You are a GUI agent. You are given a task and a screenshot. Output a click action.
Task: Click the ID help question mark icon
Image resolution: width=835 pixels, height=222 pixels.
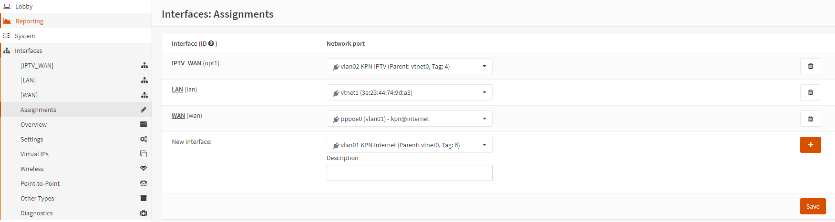pyautogui.click(x=211, y=43)
